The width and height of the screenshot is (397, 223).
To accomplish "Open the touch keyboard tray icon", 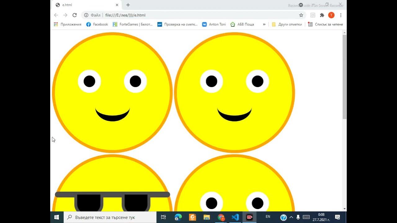I will 306,217.
